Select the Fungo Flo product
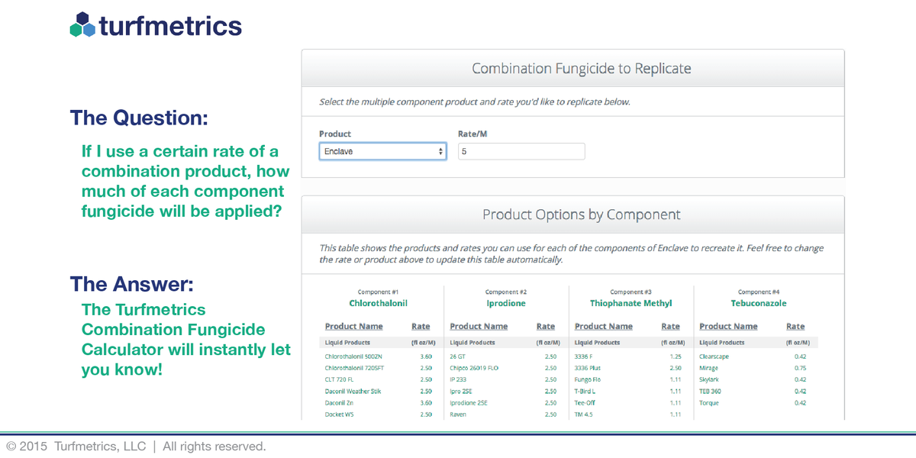This screenshot has height=458, width=916. (x=588, y=379)
